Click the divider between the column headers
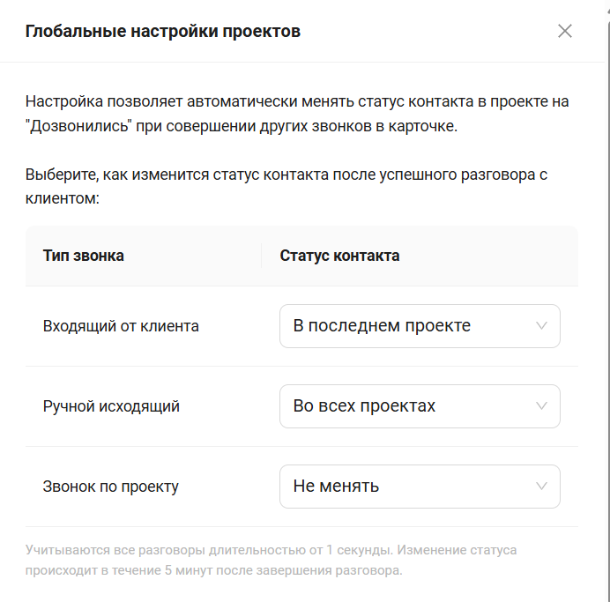 pos(262,256)
